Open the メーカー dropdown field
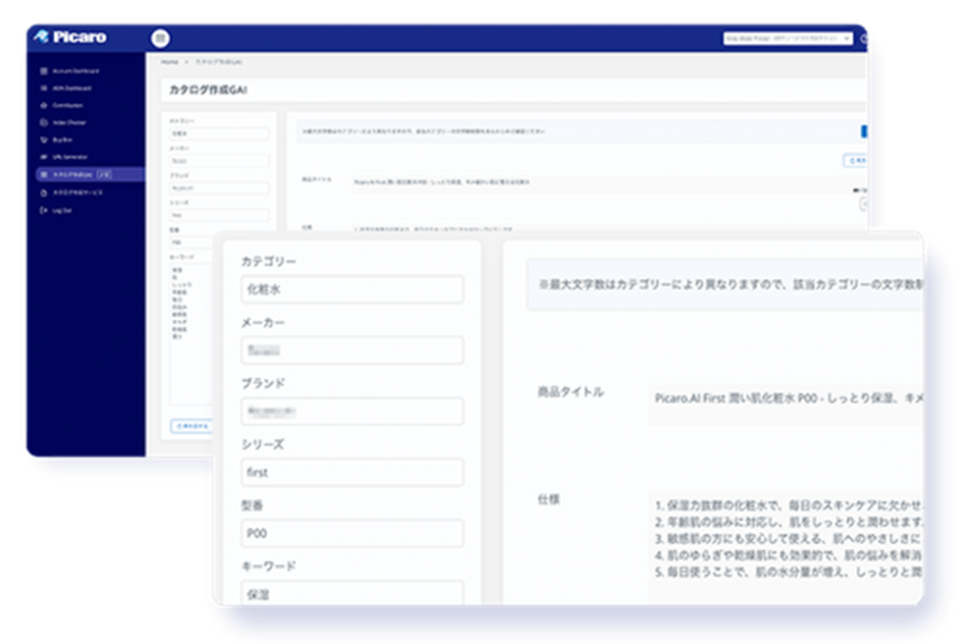 point(352,350)
